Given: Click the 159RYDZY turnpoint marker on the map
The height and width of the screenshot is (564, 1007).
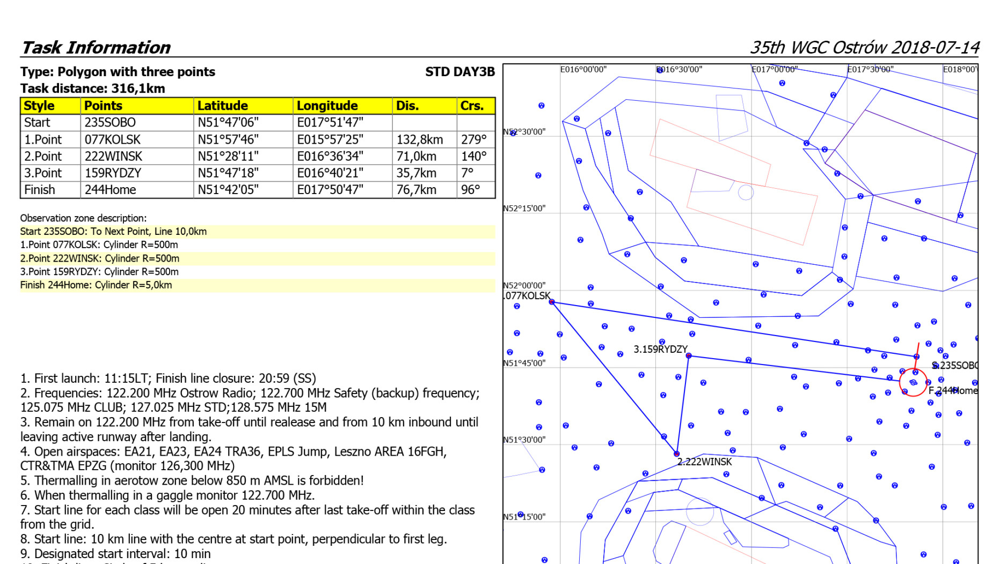Looking at the screenshot, I should 689,356.
